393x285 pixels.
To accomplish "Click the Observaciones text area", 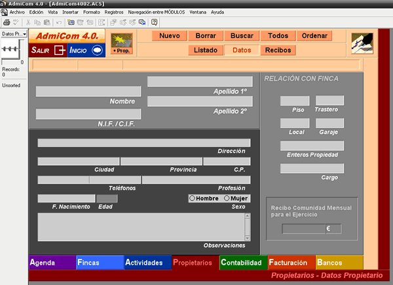I will coord(141,227).
